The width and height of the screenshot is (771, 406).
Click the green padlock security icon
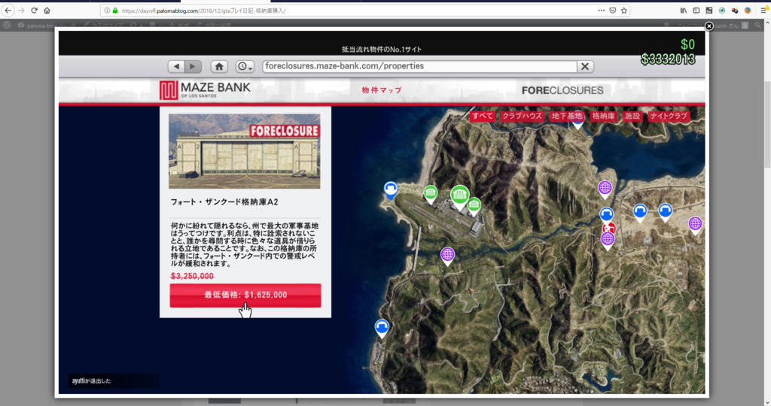[115, 11]
